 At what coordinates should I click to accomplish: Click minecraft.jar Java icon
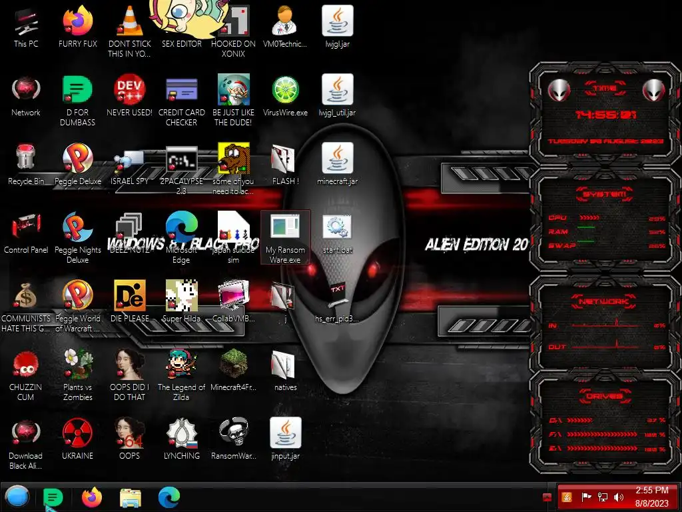pyautogui.click(x=337, y=165)
